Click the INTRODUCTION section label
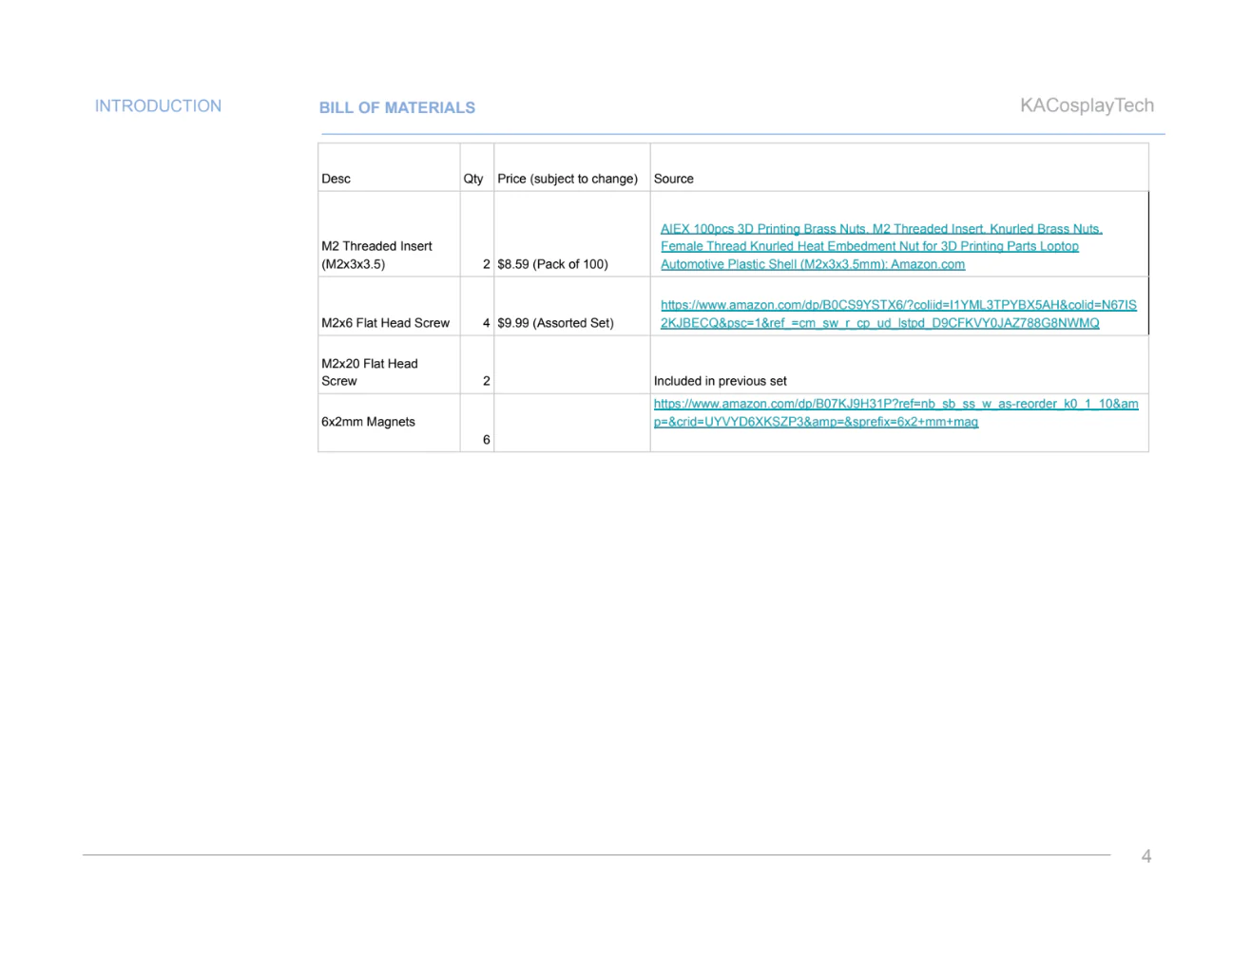The height and width of the screenshot is (969, 1251). click(x=158, y=106)
